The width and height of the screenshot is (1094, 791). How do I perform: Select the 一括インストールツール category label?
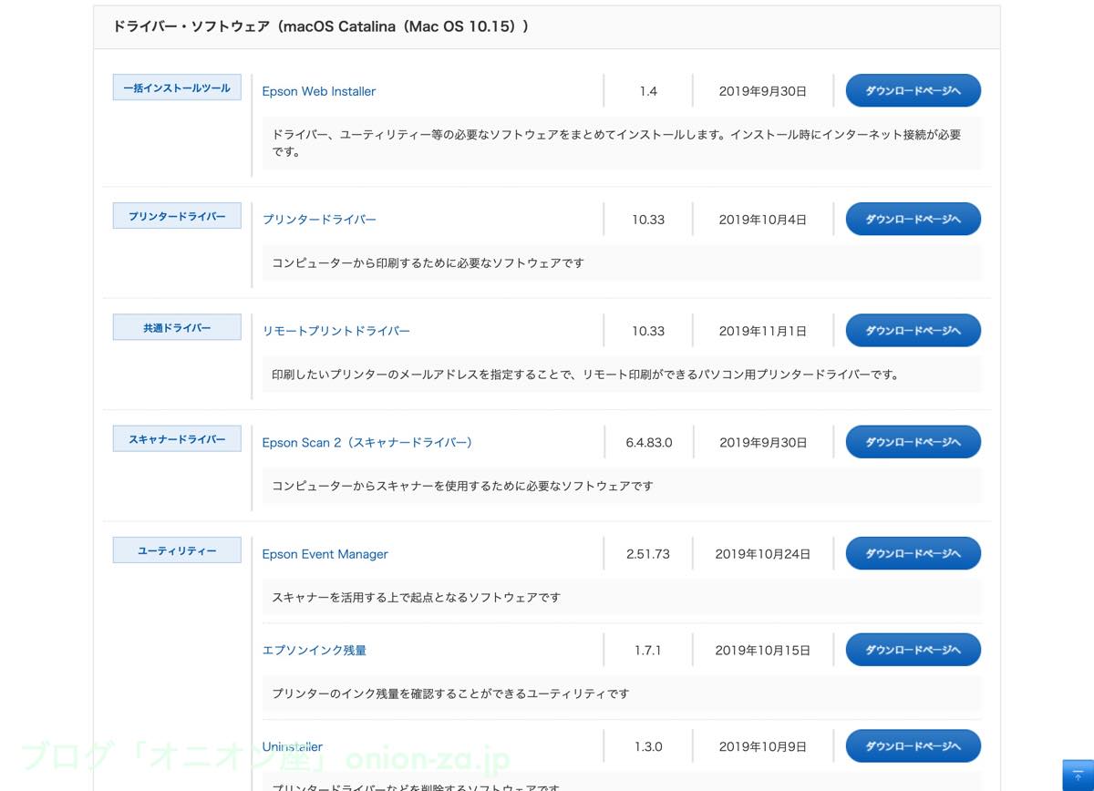pos(177,88)
